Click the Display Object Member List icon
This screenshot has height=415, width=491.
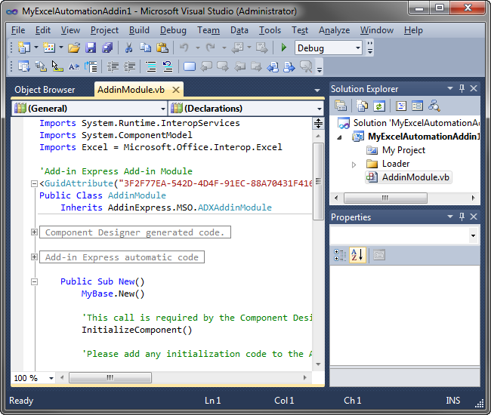click(24, 66)
